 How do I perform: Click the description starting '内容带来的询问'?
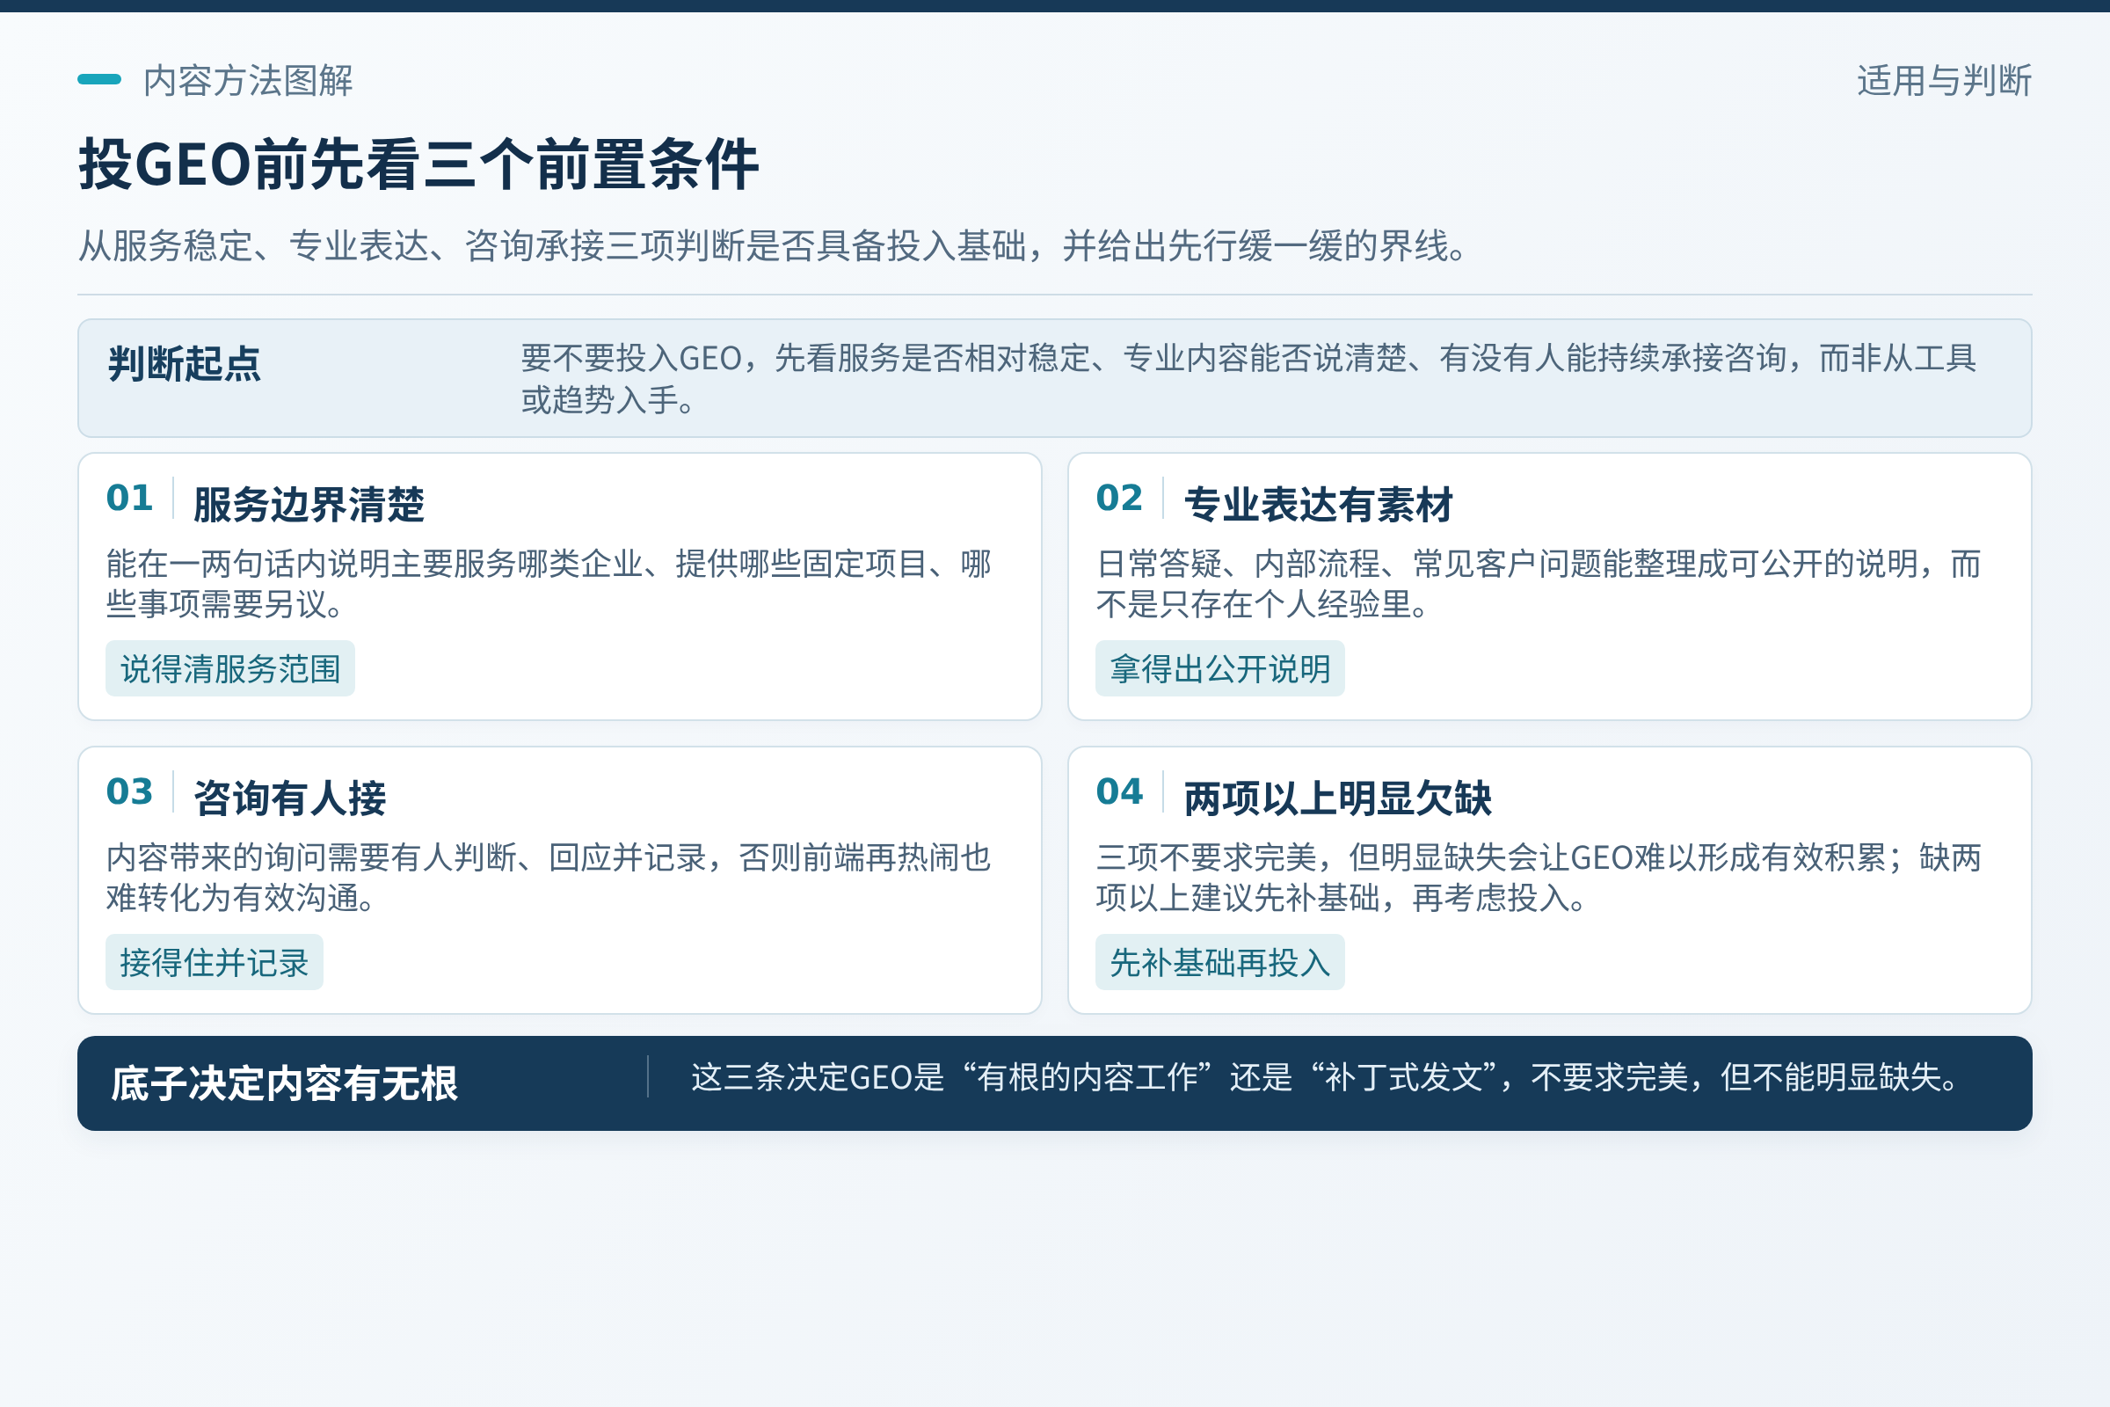click(548, 878)
